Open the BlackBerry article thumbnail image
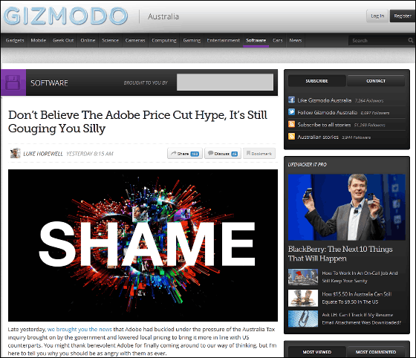This screenshot has height=358, width=416. pyautogui.click(x=346, y=206)
